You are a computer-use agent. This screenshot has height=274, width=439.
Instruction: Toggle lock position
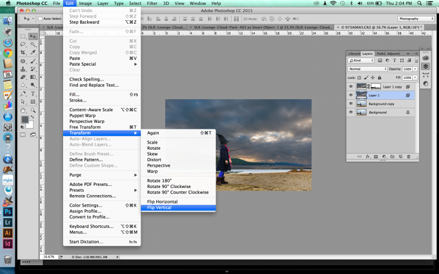pyautogui.click(x=373, y=77)
